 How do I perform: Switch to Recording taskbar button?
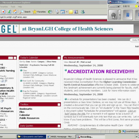point(90,137)
